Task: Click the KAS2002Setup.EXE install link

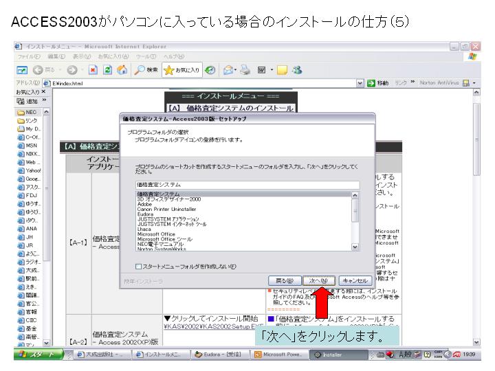Action: point(213,326)
